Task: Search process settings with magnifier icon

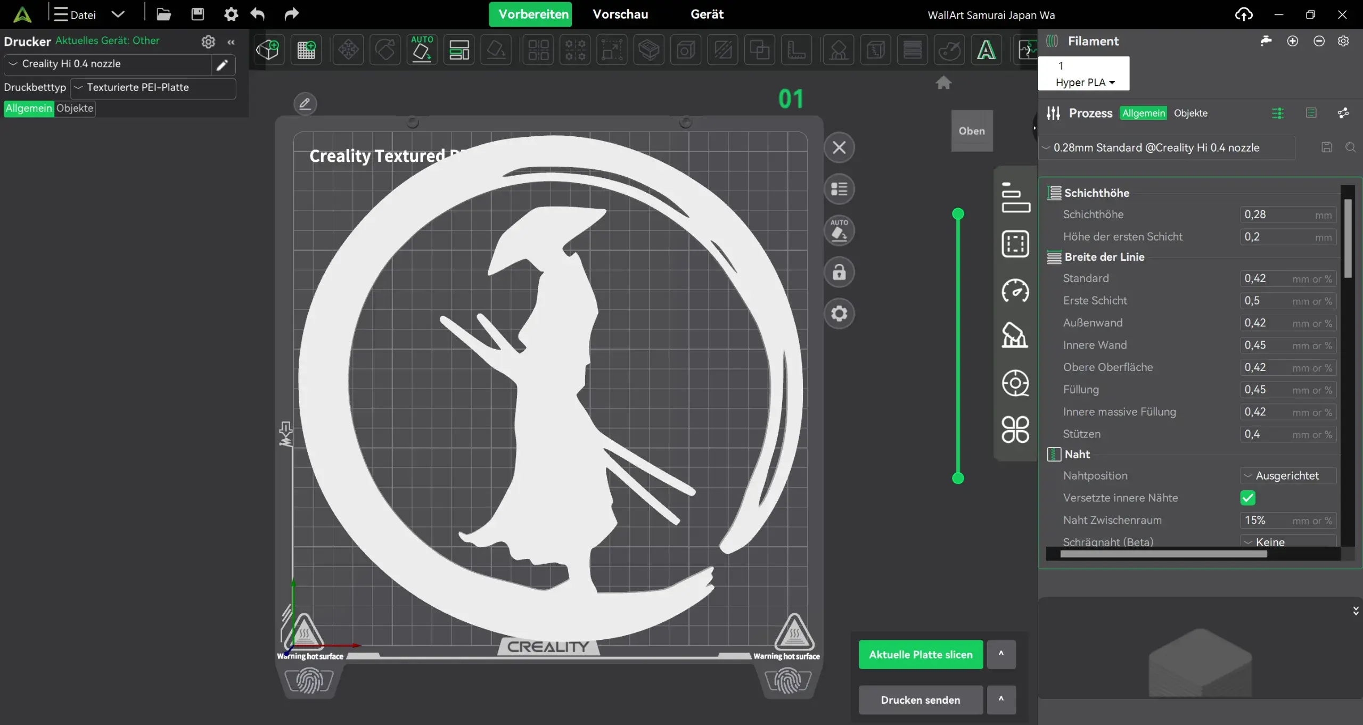Action: tap(1350, 147)
